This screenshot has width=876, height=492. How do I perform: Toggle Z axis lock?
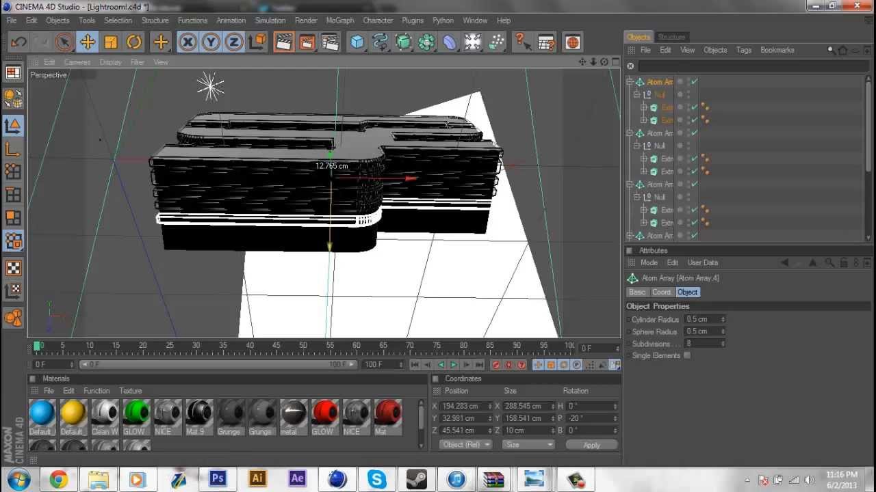[234, 42]
